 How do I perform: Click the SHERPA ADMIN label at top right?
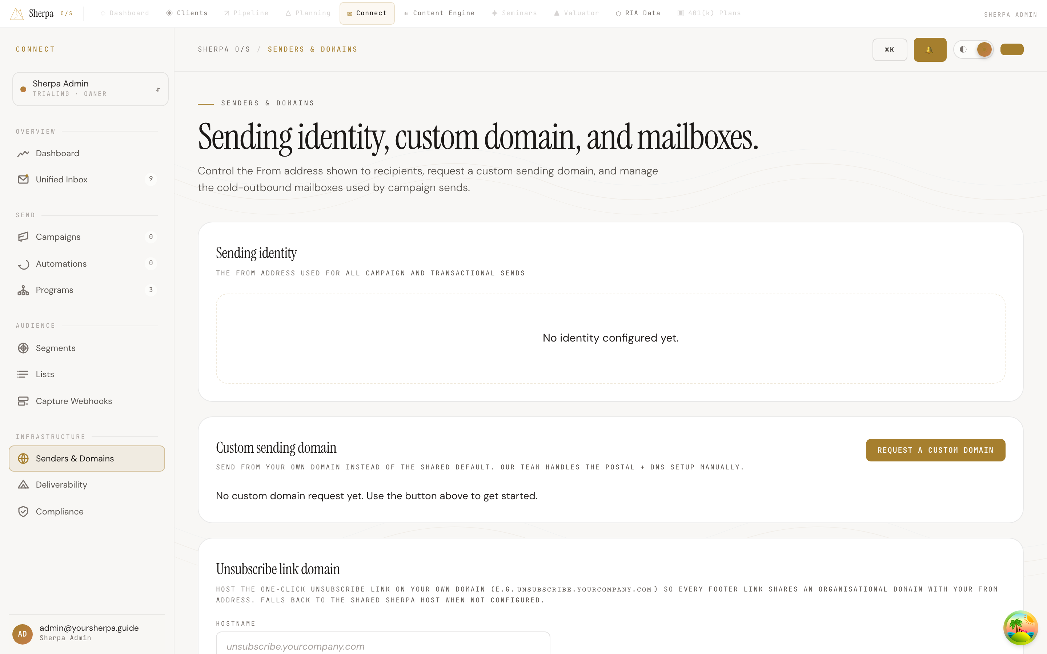(1010, 15)
